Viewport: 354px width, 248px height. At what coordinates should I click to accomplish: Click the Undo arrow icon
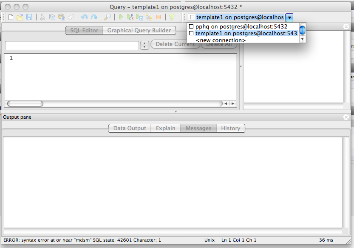click(84, 17)
